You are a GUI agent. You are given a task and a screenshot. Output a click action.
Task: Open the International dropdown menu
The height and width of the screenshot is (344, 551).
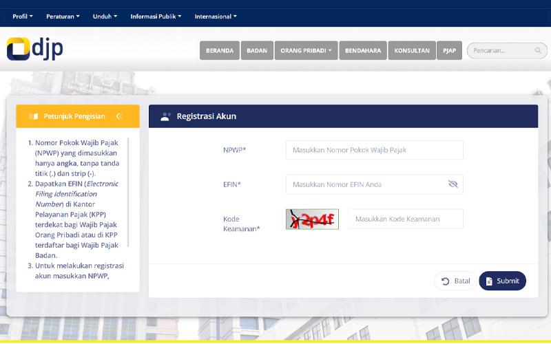[x=216, y=16]
